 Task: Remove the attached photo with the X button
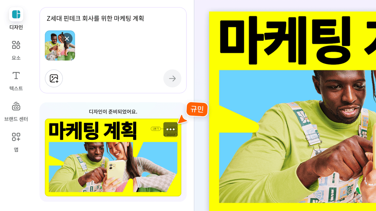[x=67, y=38]
